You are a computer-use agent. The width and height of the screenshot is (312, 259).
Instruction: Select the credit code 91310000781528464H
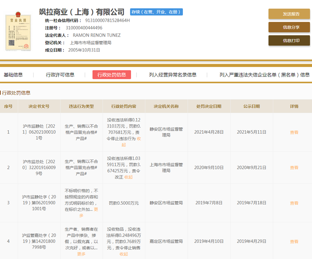click(108, 21)
